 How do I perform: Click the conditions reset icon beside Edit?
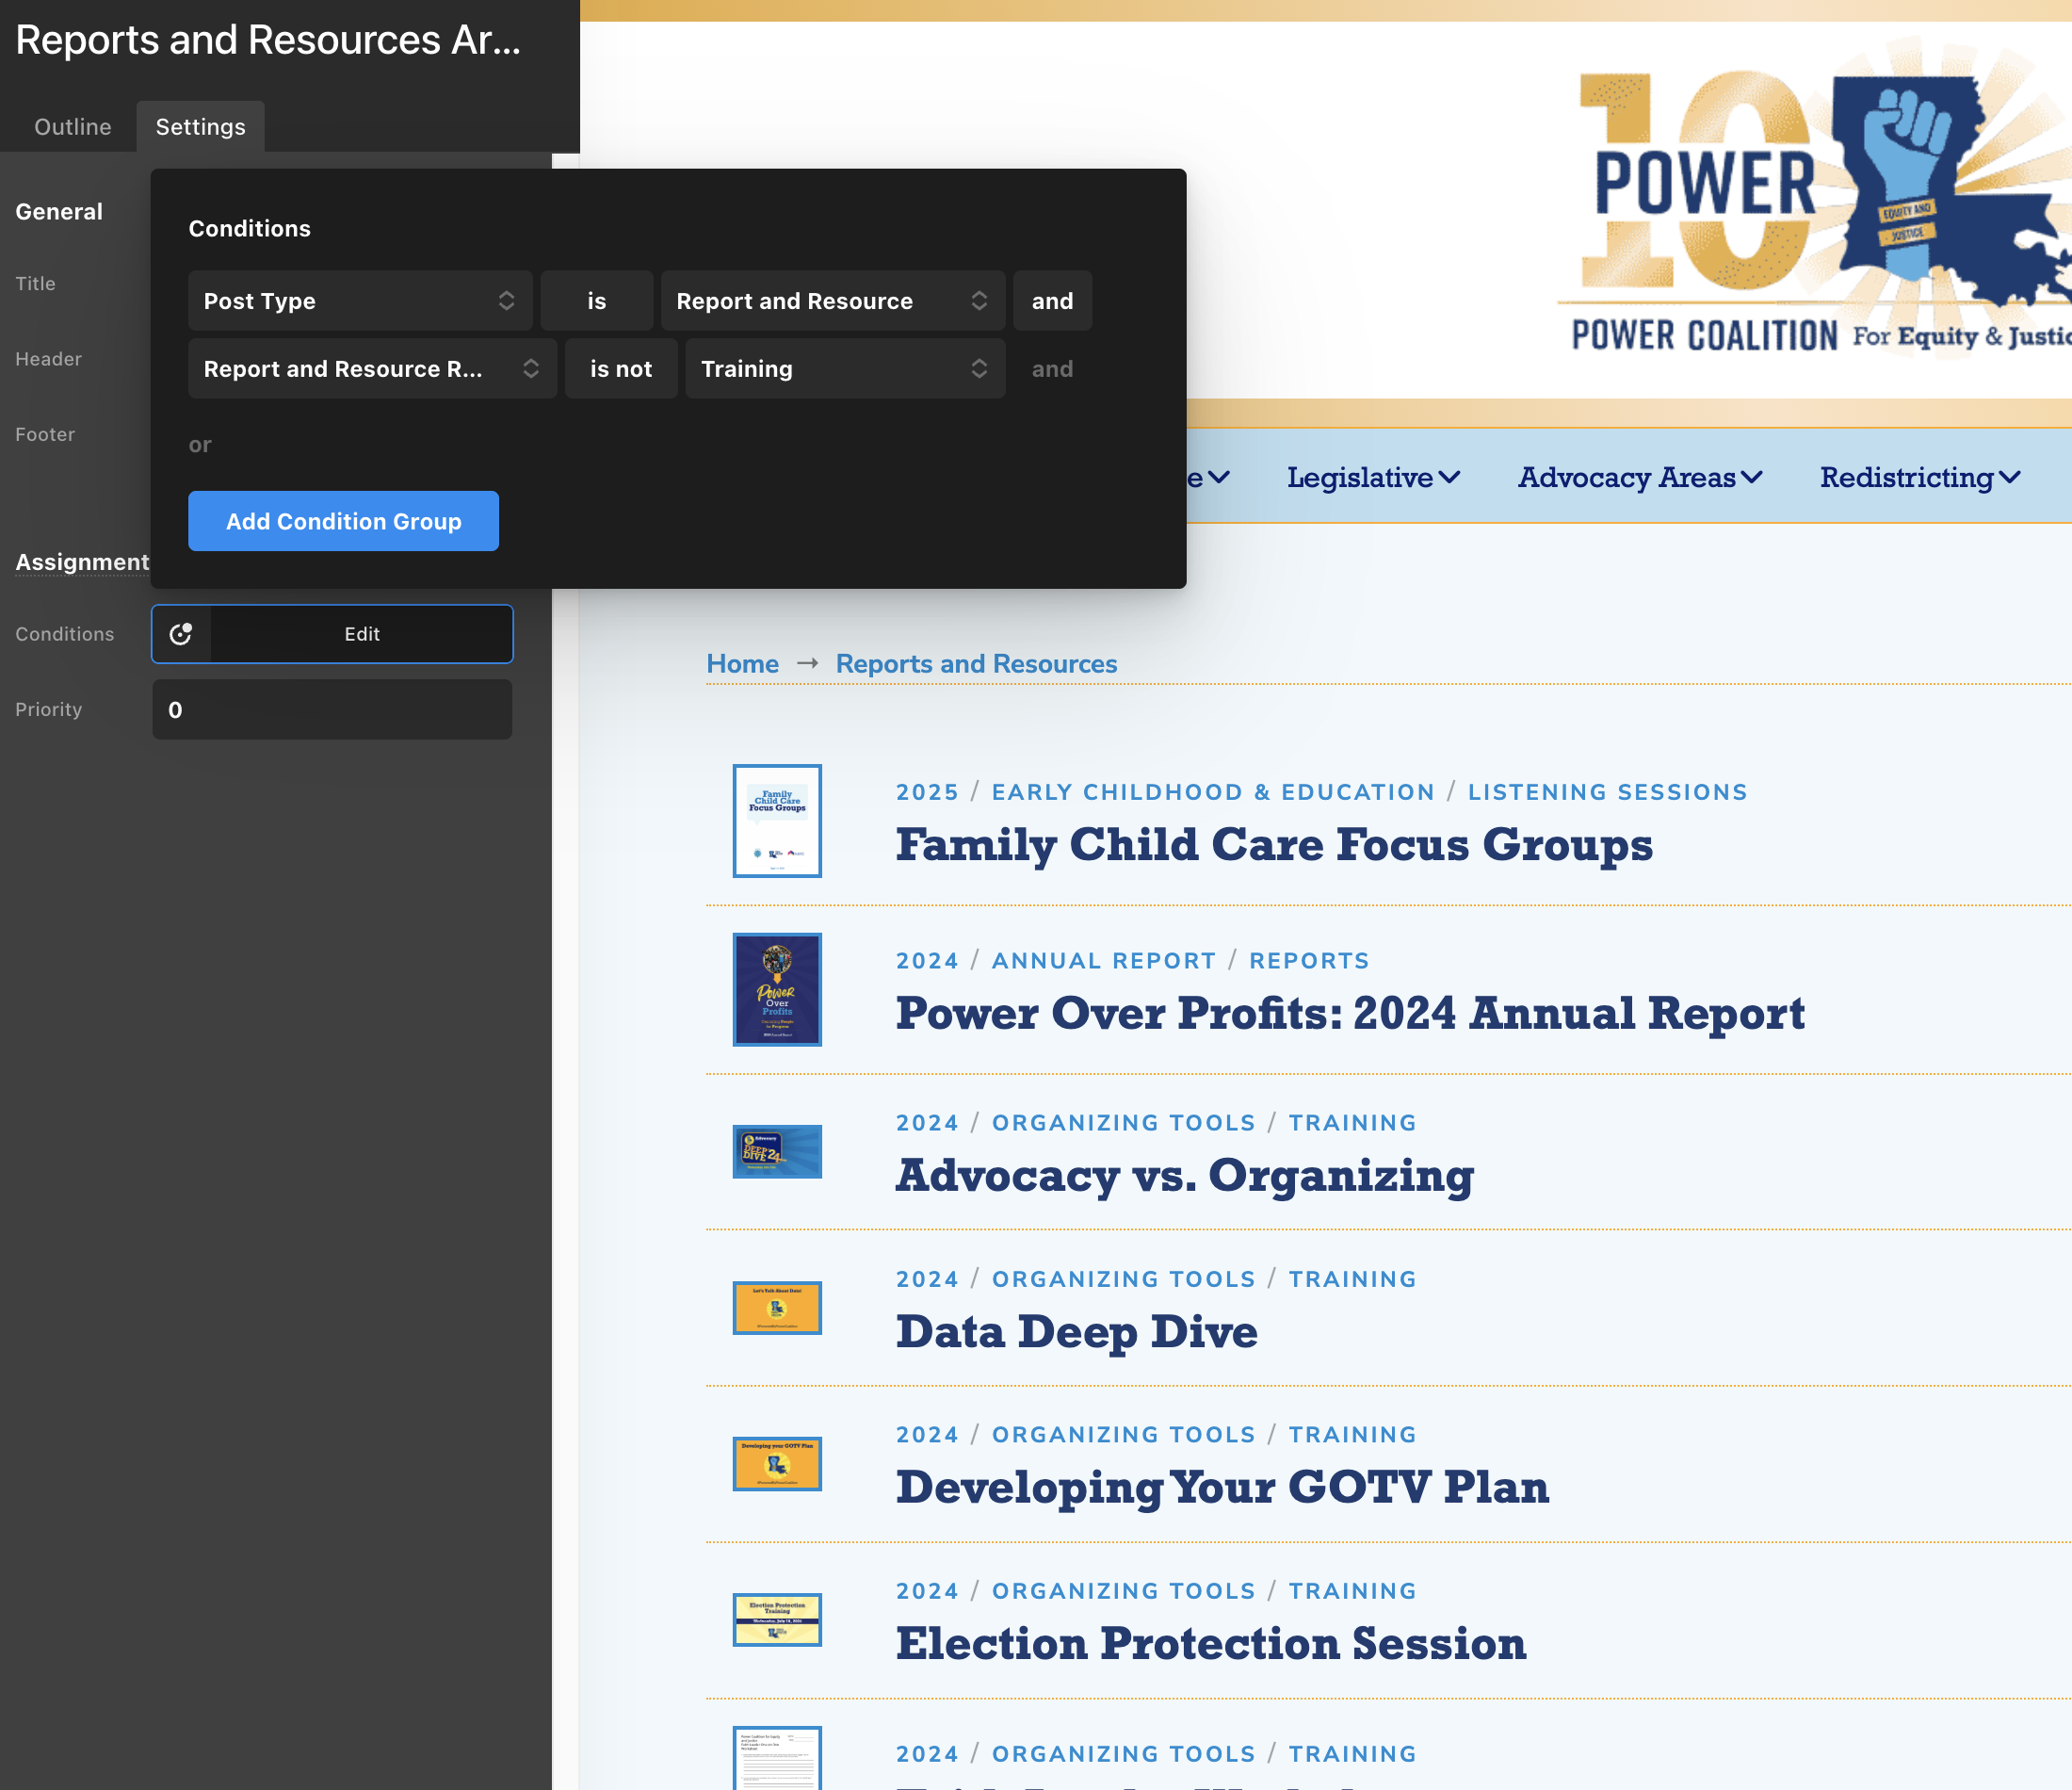pyautogui.click(x=181, y=633)
